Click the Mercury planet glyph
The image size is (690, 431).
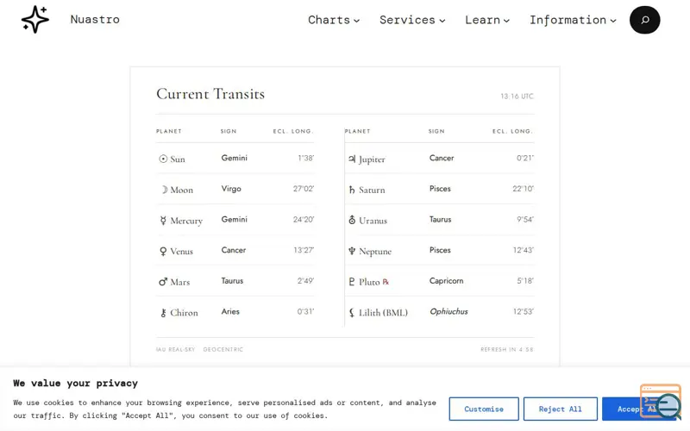(x=163, y=221)
